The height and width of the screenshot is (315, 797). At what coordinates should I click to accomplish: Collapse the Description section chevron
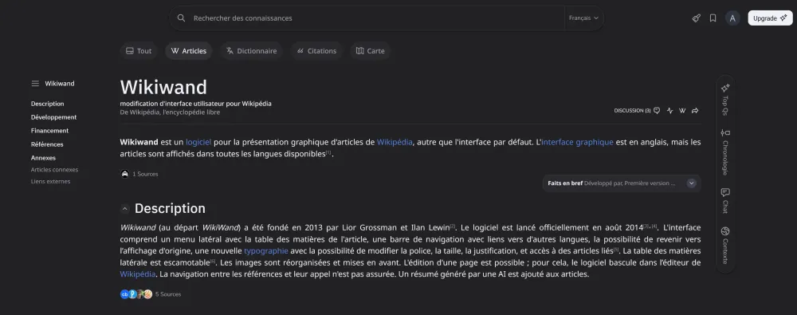(x=124, y=209)
